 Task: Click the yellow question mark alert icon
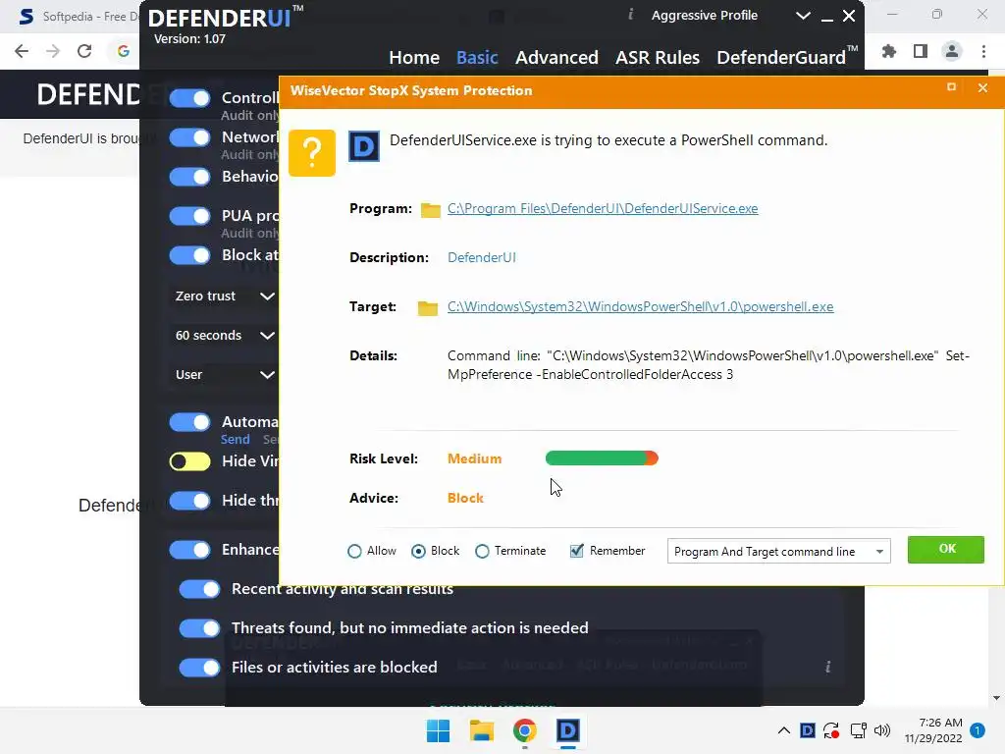(311, 152)
